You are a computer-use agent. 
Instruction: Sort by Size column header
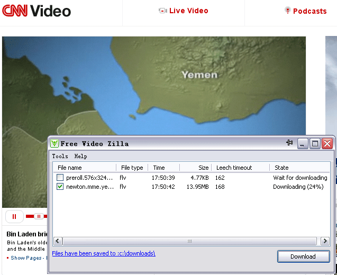coord(196,168)
